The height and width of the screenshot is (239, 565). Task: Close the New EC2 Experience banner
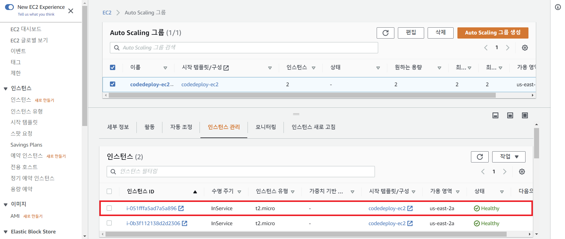pos(71,11)
